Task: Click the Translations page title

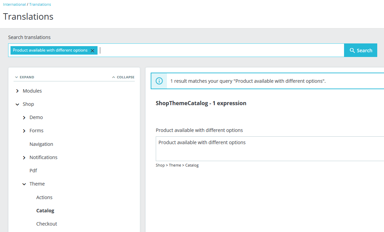Action: 28,17
